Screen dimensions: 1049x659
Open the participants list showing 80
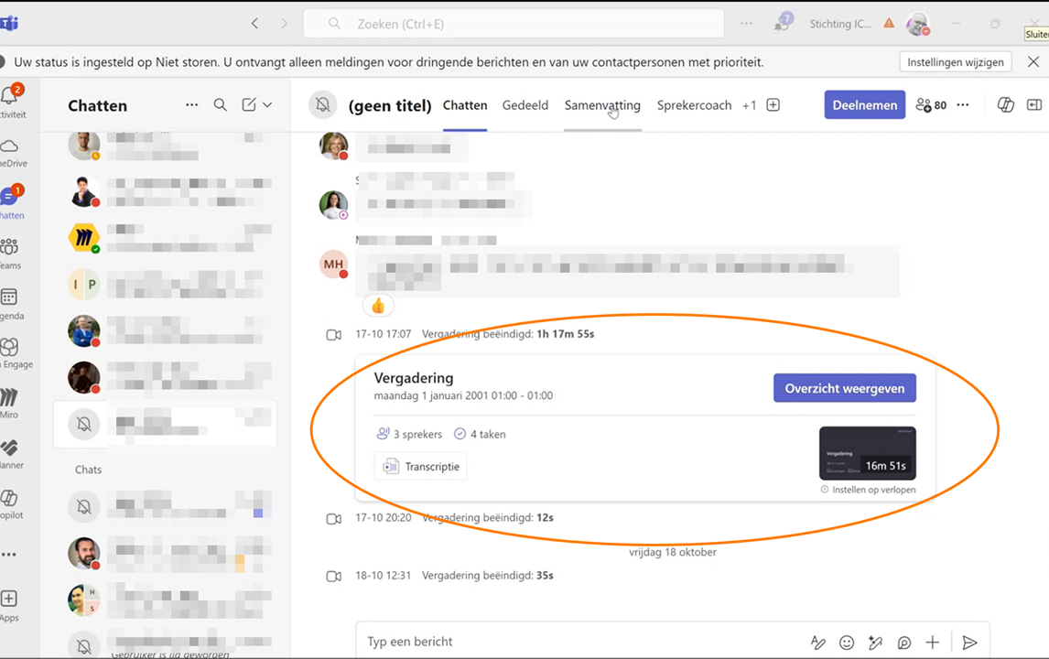click(x=931, y=105)
